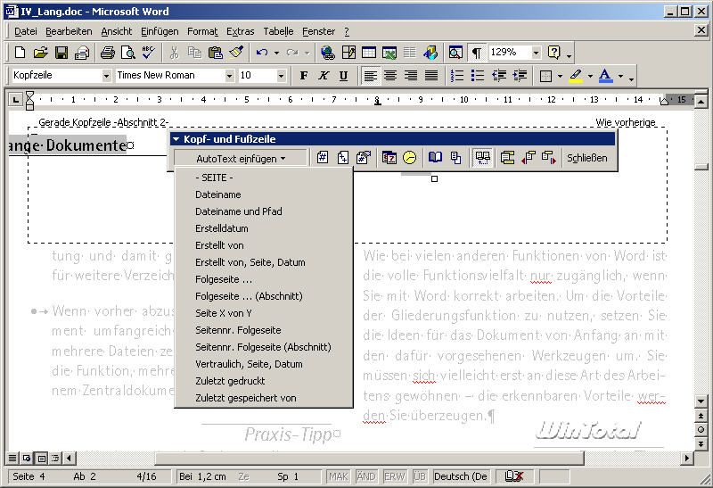Pick Vertraulich, Seite, Datum entry
The width and height of the screenshot is (713, 488).
(264, 364)
